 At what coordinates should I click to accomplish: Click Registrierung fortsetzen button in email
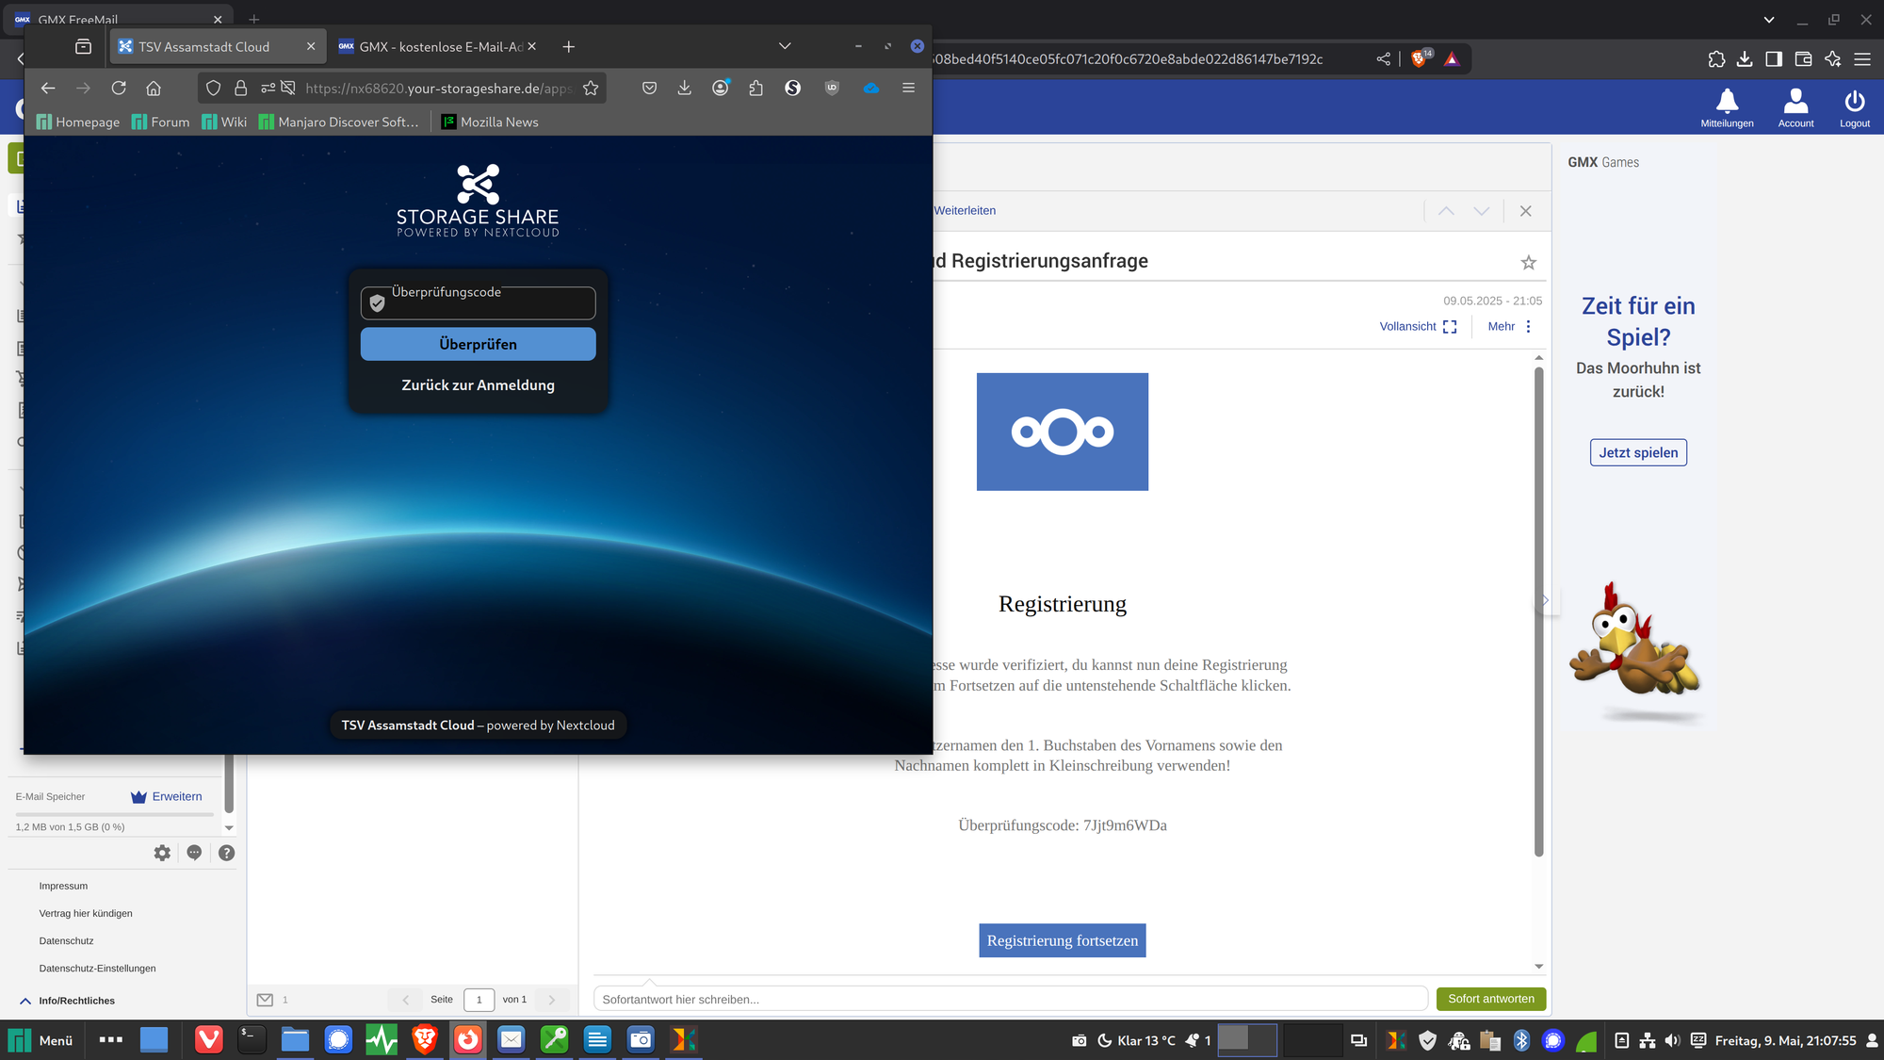click(x=1062, y=940)
